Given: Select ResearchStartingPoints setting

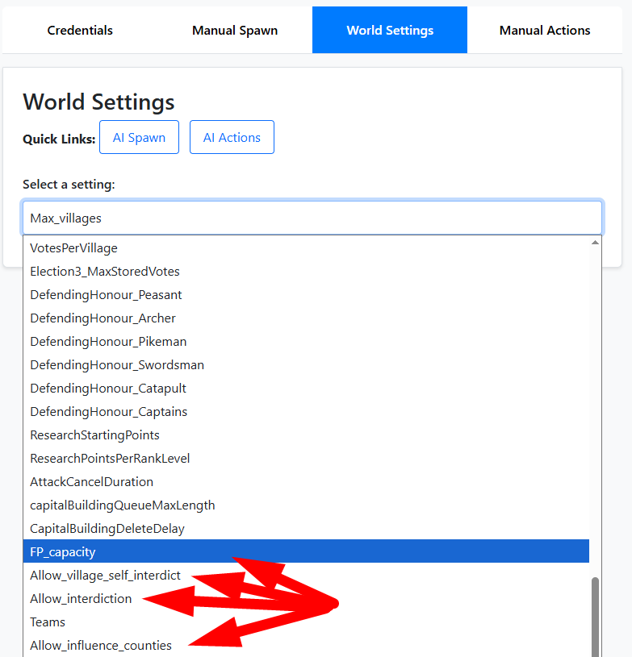Looking at the screenshot, I should (94, 435).
